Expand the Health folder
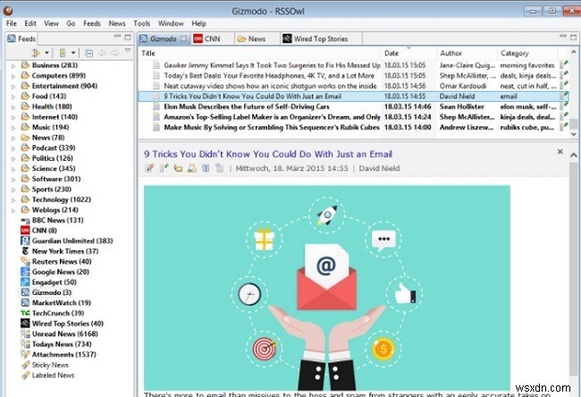Image resolution: width=581 pixels, height=397 pixels. pos(13,107)
